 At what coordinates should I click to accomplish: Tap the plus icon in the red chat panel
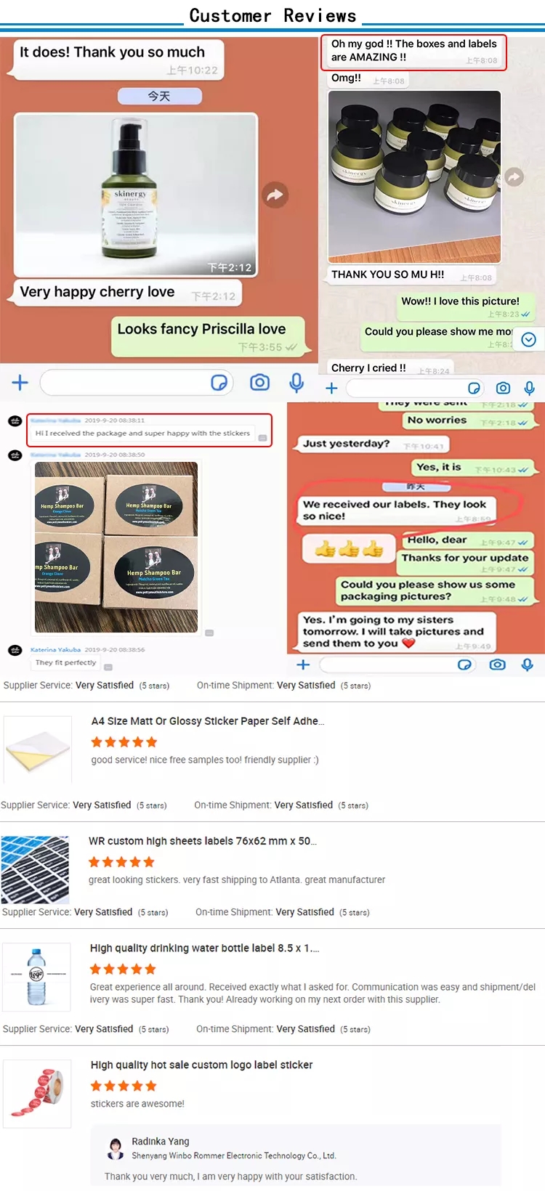click(x=304, y=664)
